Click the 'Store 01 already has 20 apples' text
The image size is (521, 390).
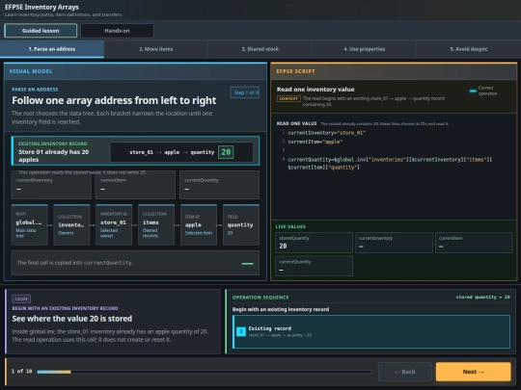(x=53, y=156)
